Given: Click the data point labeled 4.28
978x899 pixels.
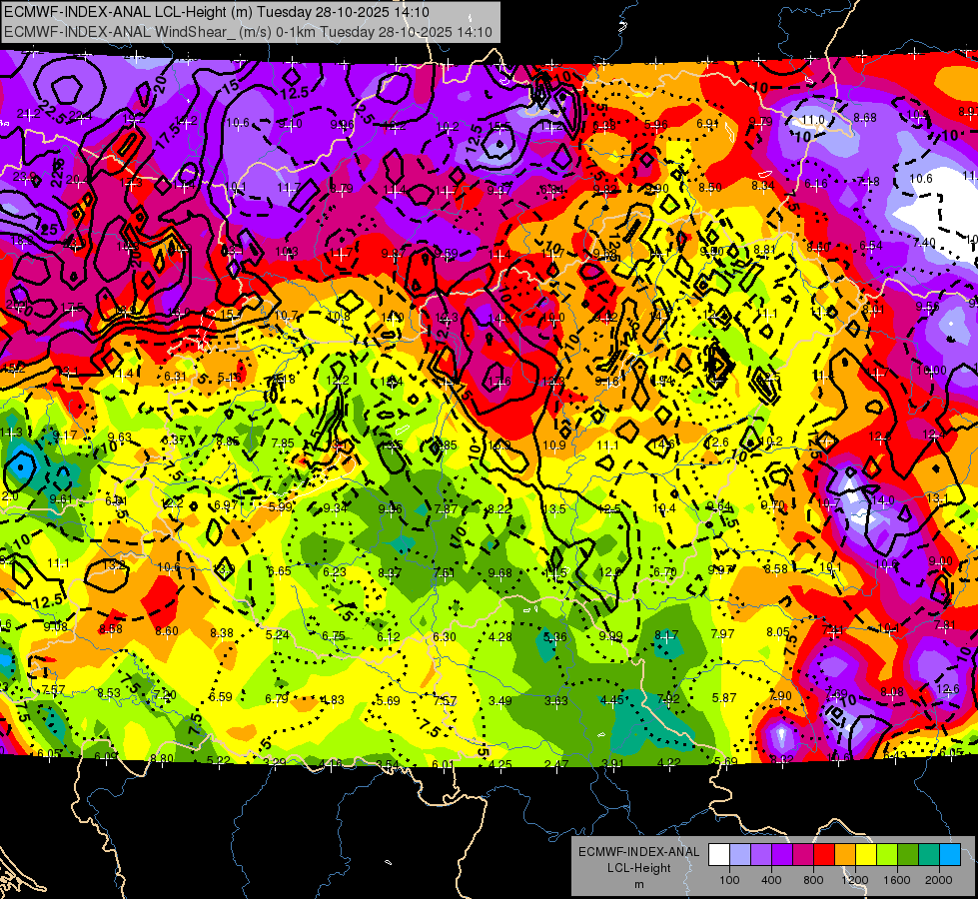Looking at the screenshot, I should tap(499, 636).
